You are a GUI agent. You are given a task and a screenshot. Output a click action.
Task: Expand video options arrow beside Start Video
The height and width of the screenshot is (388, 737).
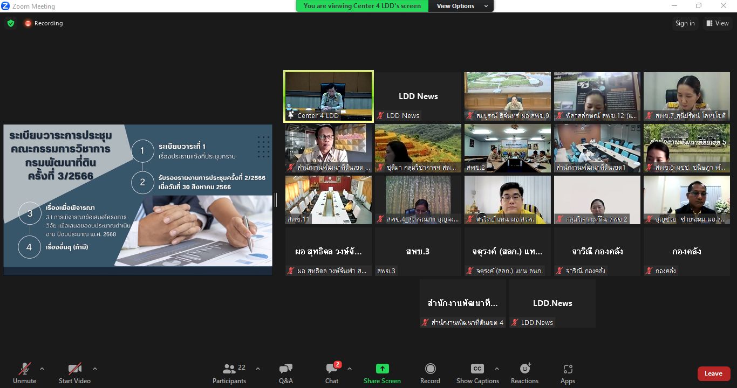click(x=95, y=369)
